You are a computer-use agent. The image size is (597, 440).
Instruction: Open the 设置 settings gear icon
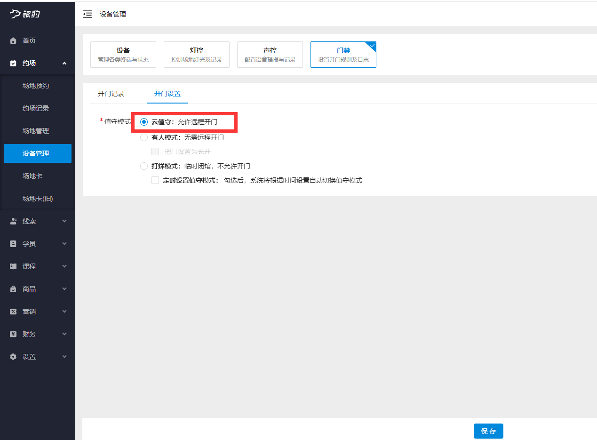click(14, 356)
